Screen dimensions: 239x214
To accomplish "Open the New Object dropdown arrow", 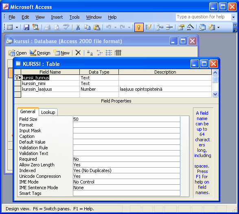I will pos(218,27).
